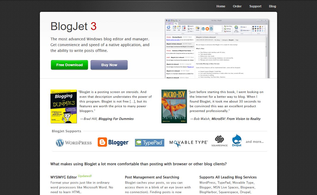This screenshot has height=195, width=317.
Task: Click the Search item in BlogJet ribbon screenshot
Action: click(x=190, y=26)
